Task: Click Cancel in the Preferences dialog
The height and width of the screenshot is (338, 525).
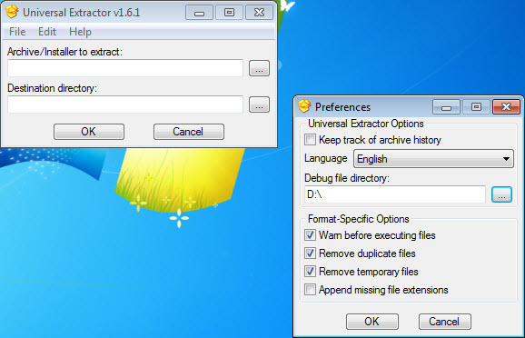Action: click(445, 322)
